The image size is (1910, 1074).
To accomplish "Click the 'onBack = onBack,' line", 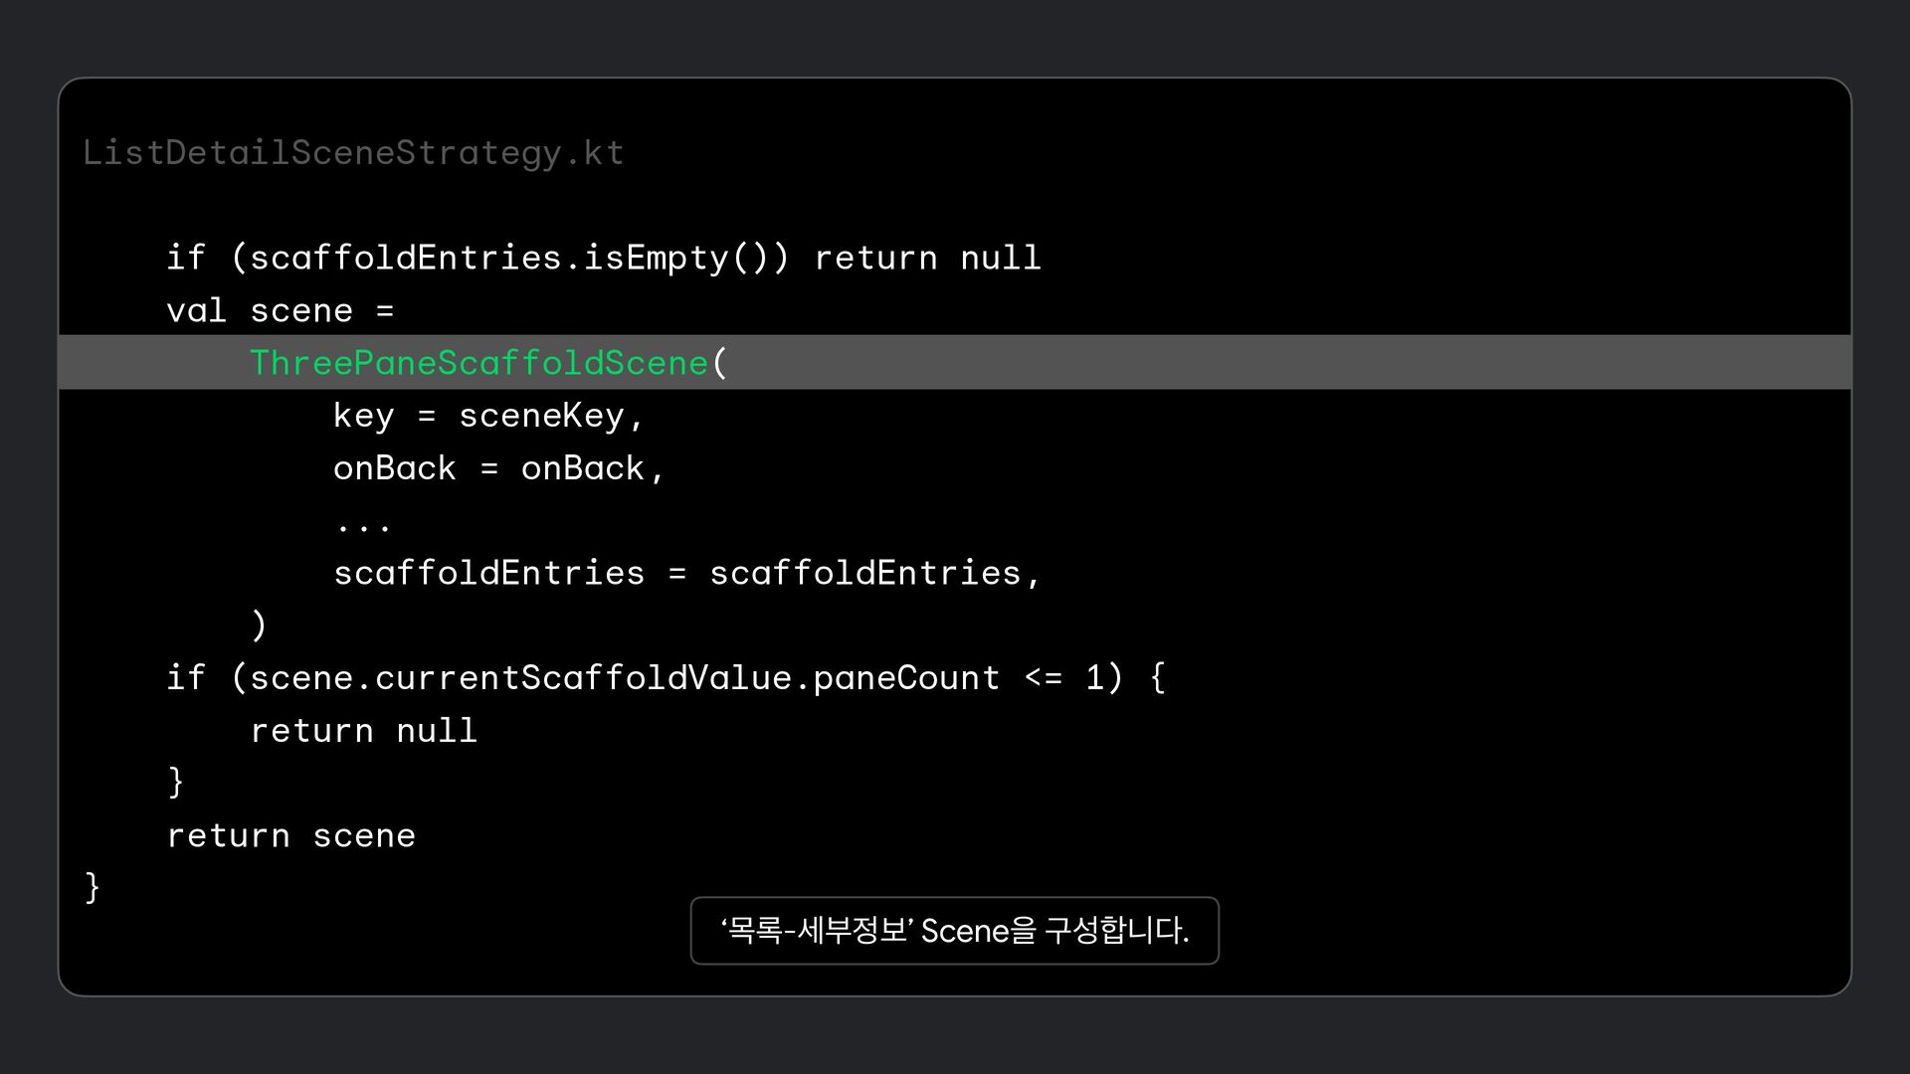I will coord(498,468).
